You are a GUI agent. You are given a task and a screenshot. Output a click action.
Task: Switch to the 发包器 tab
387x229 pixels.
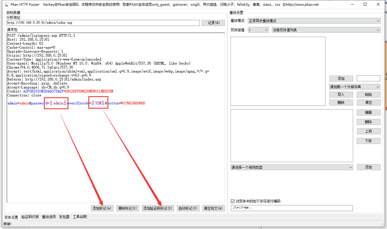click(64, 216)
